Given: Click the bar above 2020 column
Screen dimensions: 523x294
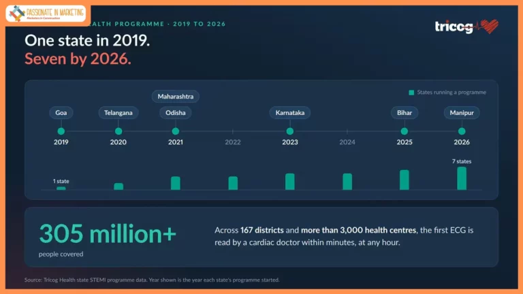Looking at the screenshot, I should (x=118, y=186).
